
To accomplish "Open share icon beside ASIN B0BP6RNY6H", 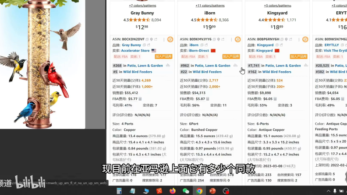I will 290,39.
